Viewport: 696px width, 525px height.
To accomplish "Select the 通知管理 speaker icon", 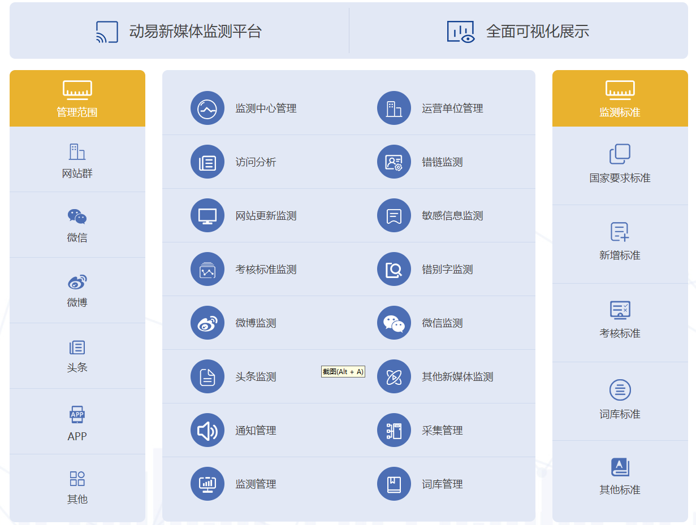I will [207, 430].
